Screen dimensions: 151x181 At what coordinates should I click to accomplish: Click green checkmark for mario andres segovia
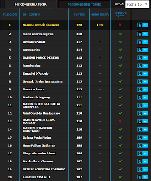tap(120, 34)
